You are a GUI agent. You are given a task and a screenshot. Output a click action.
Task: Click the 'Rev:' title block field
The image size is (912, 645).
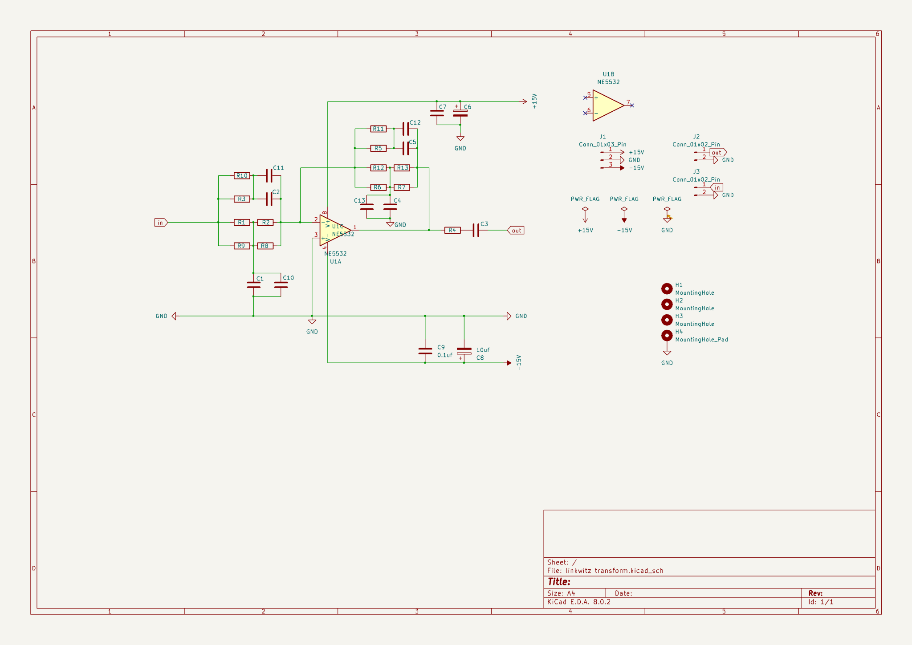tap(815, 593)
